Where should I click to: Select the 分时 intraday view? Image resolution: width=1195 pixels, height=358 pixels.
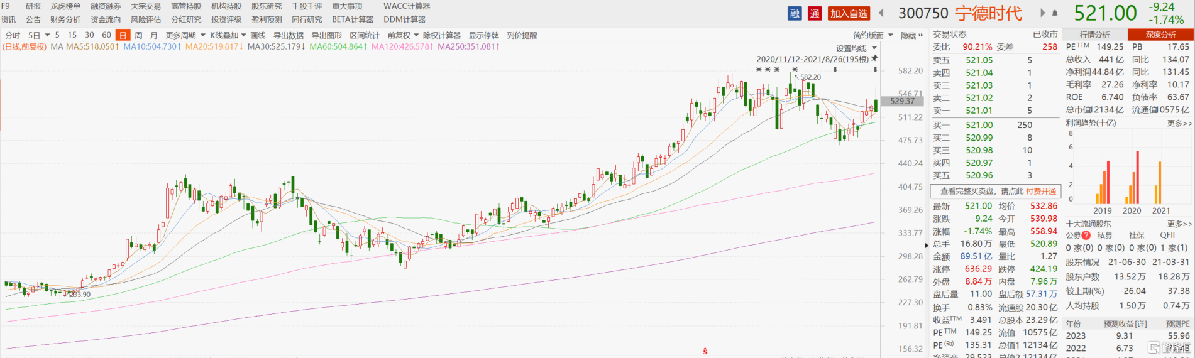point(13,36)
